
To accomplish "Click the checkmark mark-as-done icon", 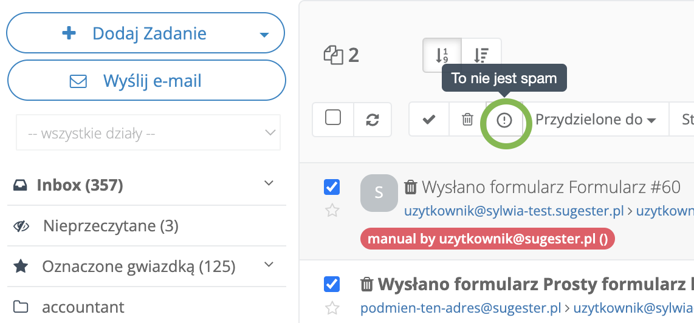I will [429, 120].
